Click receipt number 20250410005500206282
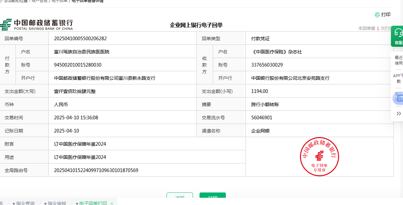Viewport: 403px width, 205px height. [80, 39]
